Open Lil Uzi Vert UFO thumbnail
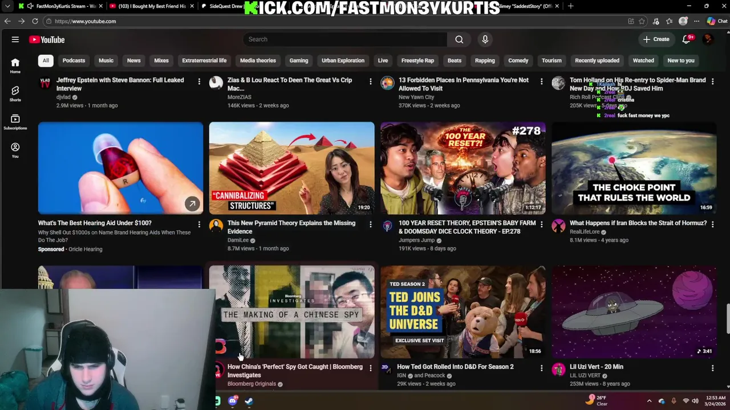This screenshot has width=730, height=410. click(x=634, y=311)
